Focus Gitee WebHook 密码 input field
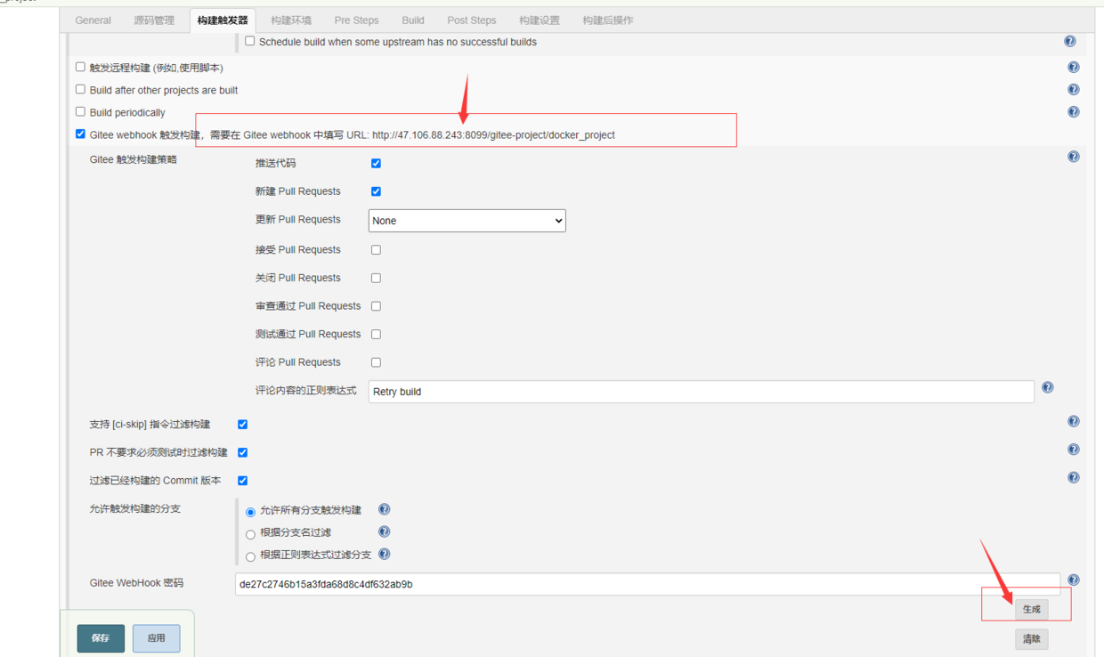Image resolution: width=1104 pixels, height=657 pixels. pos(648,585)
